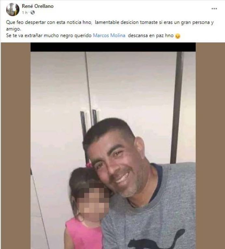Click the sad emoji ending the post
The height and width of the screenshot is (249, 225).
click(178, 36)
